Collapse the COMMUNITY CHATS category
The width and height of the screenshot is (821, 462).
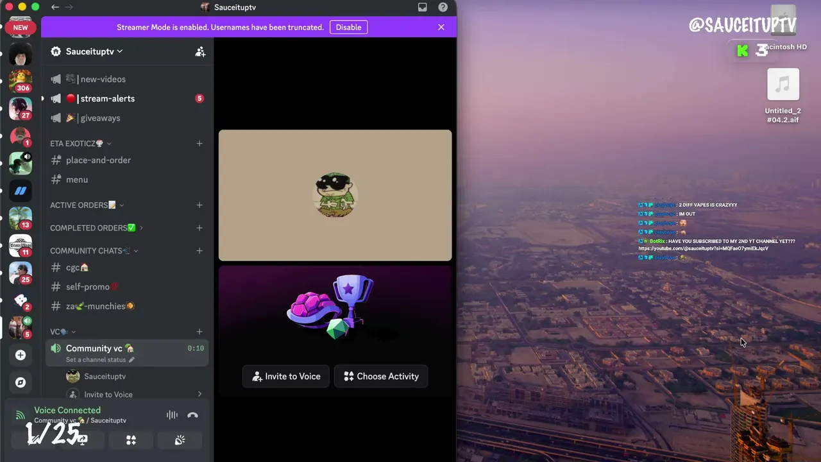click(94, 251)
